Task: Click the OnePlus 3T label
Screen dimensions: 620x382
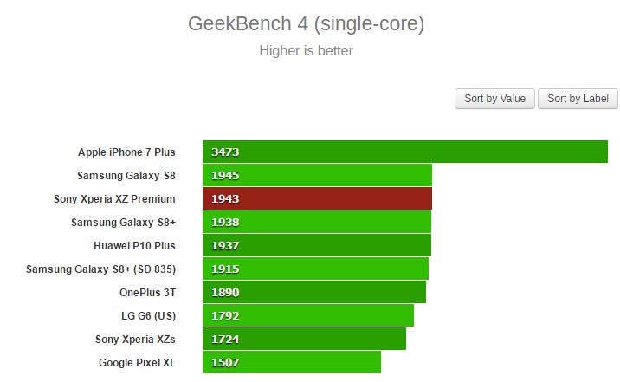Action: click(x=147, y=292)
